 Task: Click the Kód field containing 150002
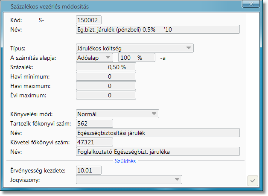click(89, 20)
